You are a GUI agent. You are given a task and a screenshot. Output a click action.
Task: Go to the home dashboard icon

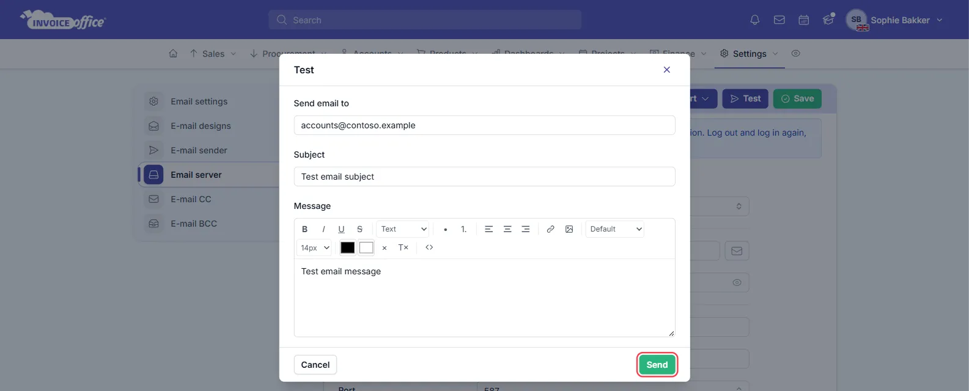pyautogui.click(x=173, y=54)
